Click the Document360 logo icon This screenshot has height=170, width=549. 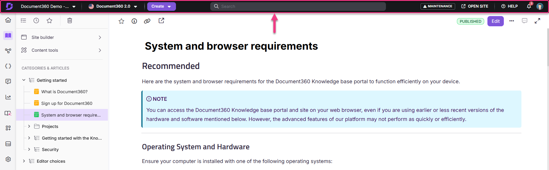click(9, 6)
